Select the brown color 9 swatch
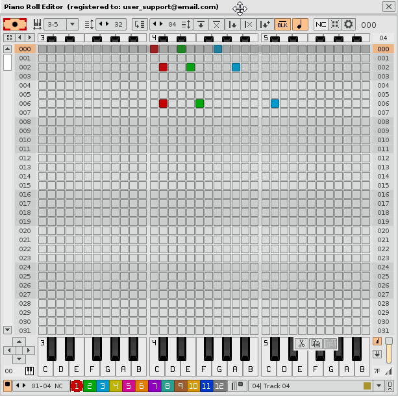The image size is (398, 396). pos(180,386)
